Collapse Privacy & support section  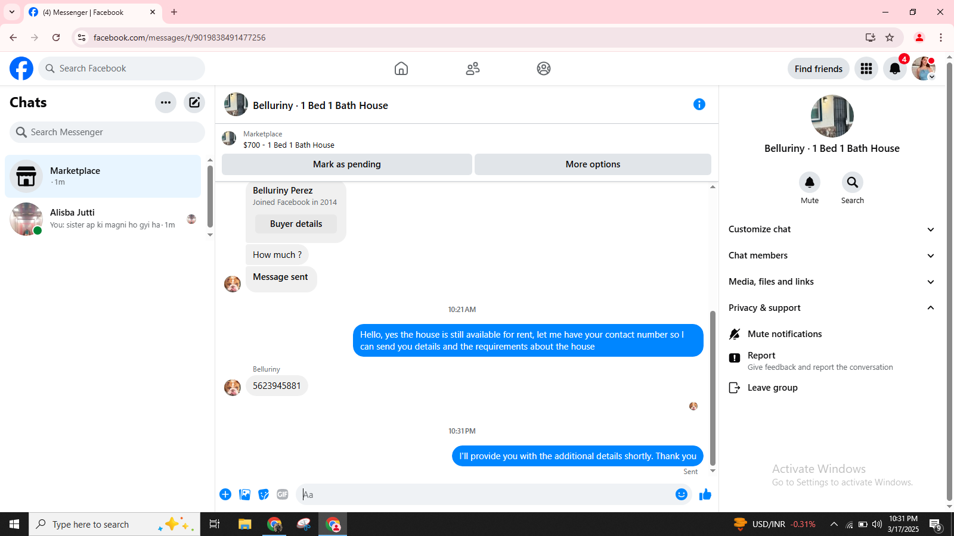click(832, 308)
